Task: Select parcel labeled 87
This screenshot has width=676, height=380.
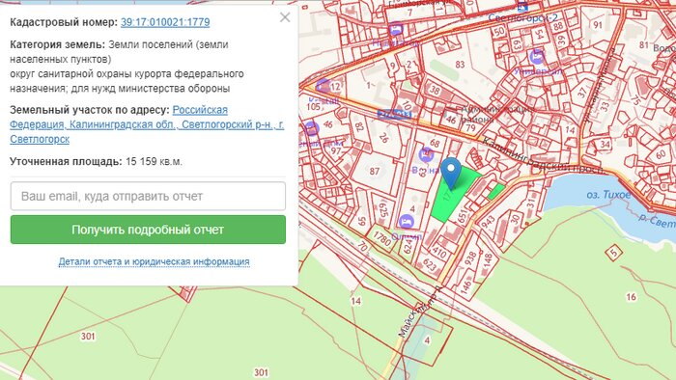Action: point(374,172)
